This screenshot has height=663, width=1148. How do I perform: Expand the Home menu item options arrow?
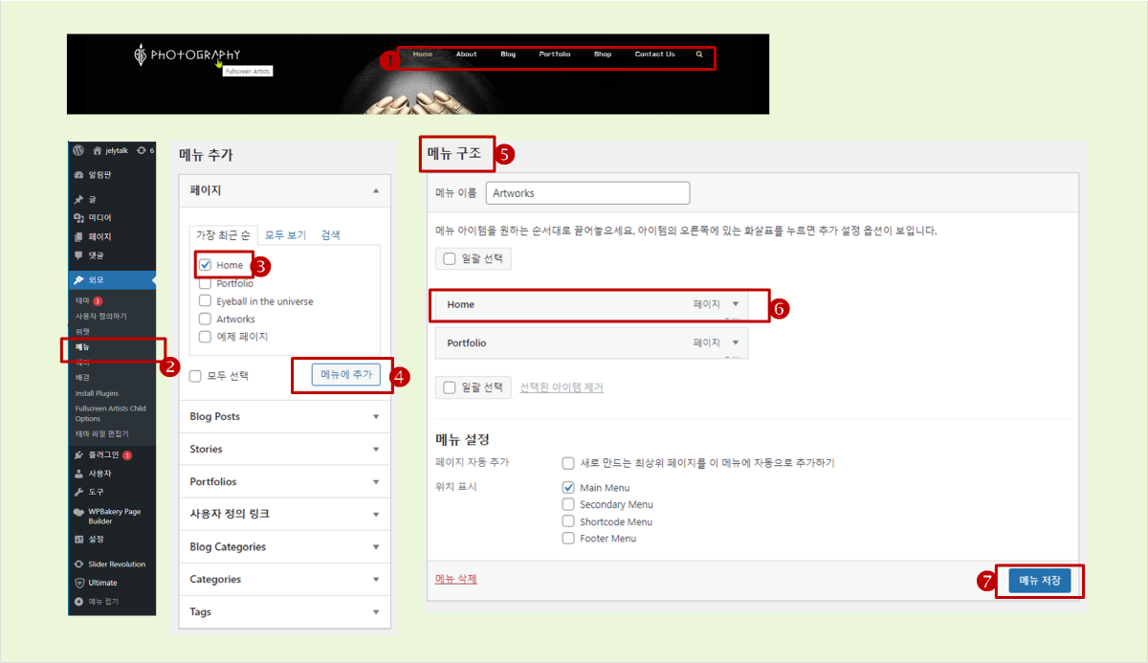[x=736, y=304]
